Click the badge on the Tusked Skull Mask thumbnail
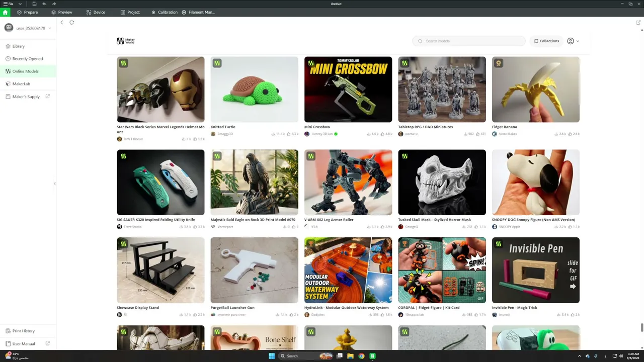644x362 pixels. pos(405,156)
